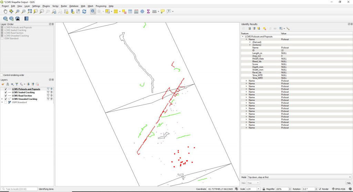Click the Identify Results settings wrench icon
The width and height of the screenshot is (353, 192).
pyautogui.click(x=288, y=29)
